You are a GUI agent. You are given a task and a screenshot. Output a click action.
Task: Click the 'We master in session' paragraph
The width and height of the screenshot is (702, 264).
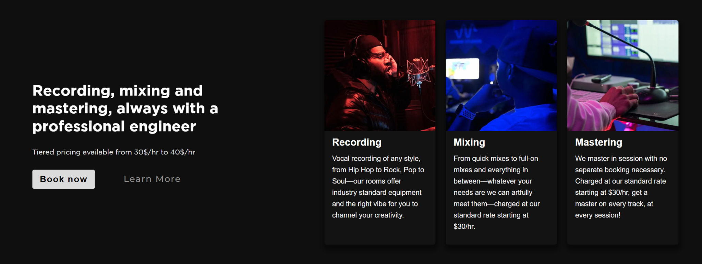pyautogui.click(x=620, y=187)
